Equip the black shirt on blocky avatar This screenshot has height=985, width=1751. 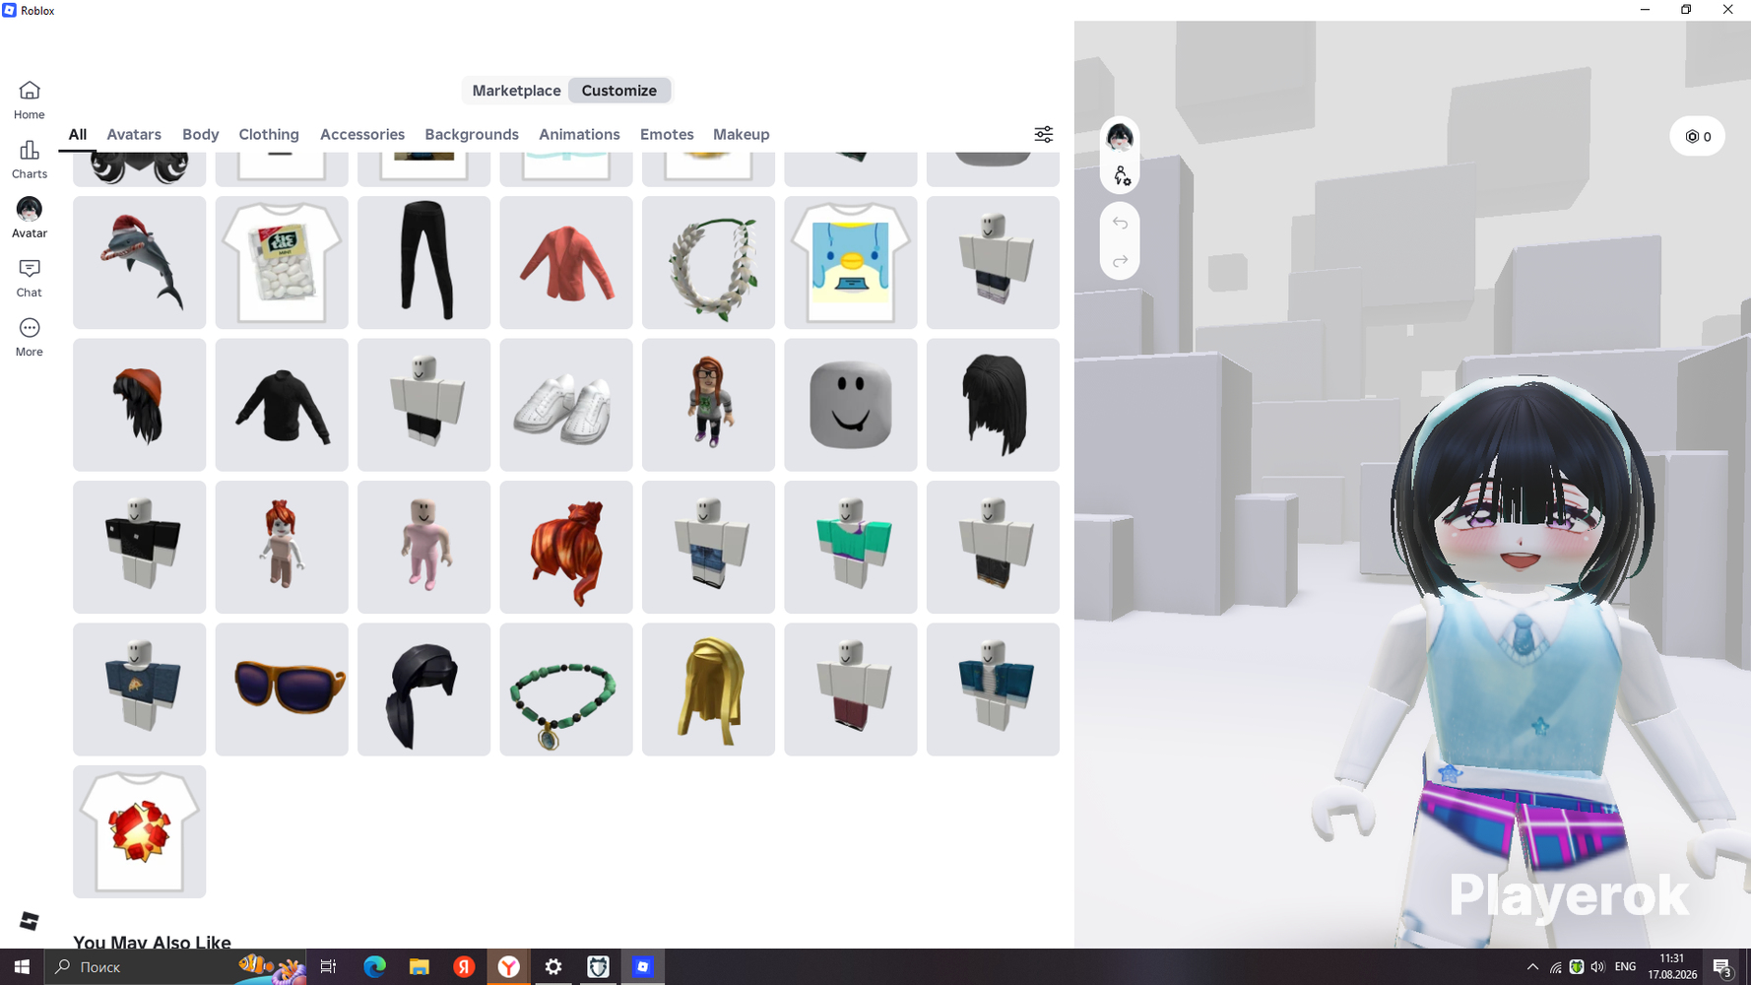point(140,547)
